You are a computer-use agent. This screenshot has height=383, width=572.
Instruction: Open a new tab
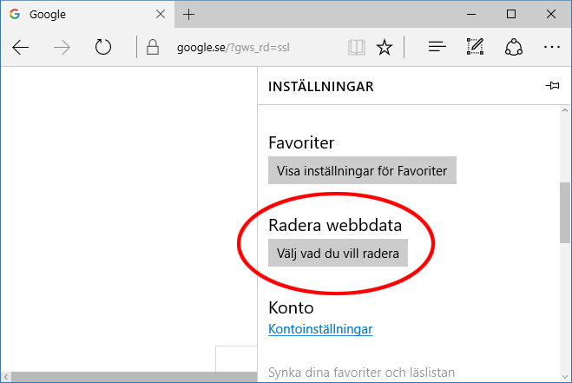(189, 15)
